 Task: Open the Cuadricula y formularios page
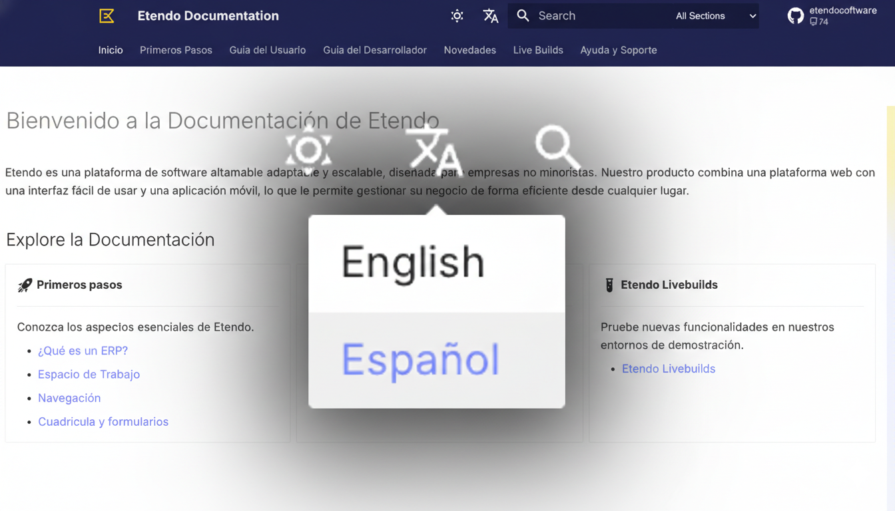click(x=103, y=421)
